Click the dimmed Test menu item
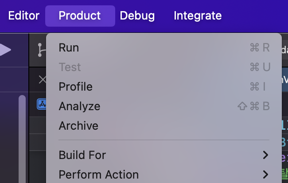This screenshot has height=183, width=288. [70, 67]
